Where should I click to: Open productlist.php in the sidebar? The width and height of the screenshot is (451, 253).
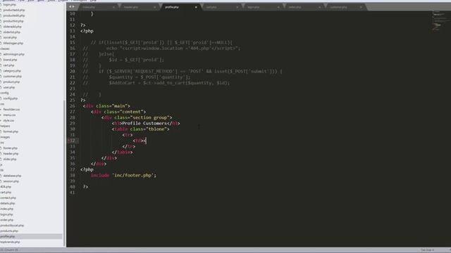13,21
